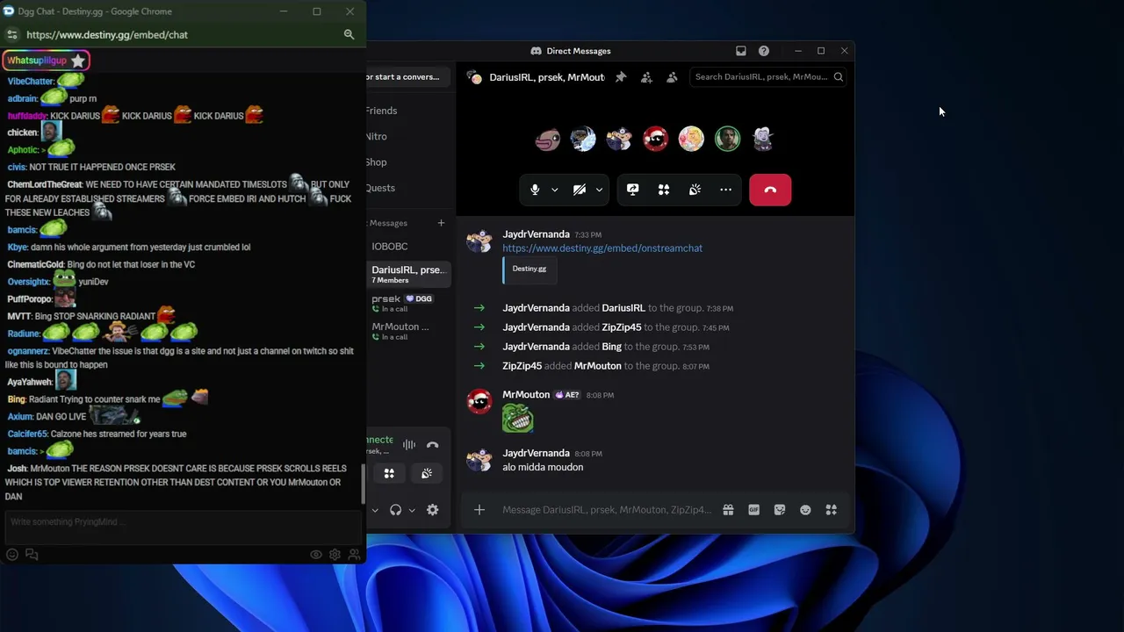Open zoom magnifier icon in Chrome address bar

[x=349, y=35]
